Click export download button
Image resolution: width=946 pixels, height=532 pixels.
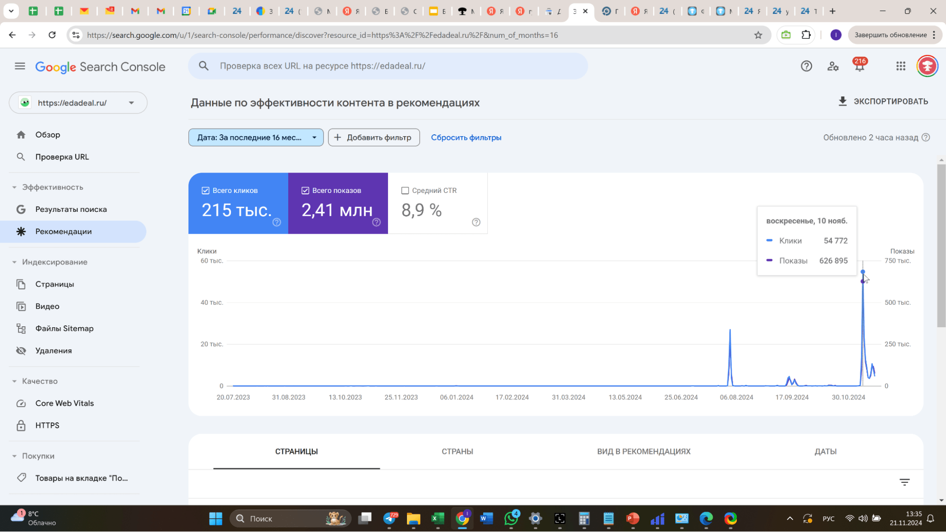[x=883, y=101]
